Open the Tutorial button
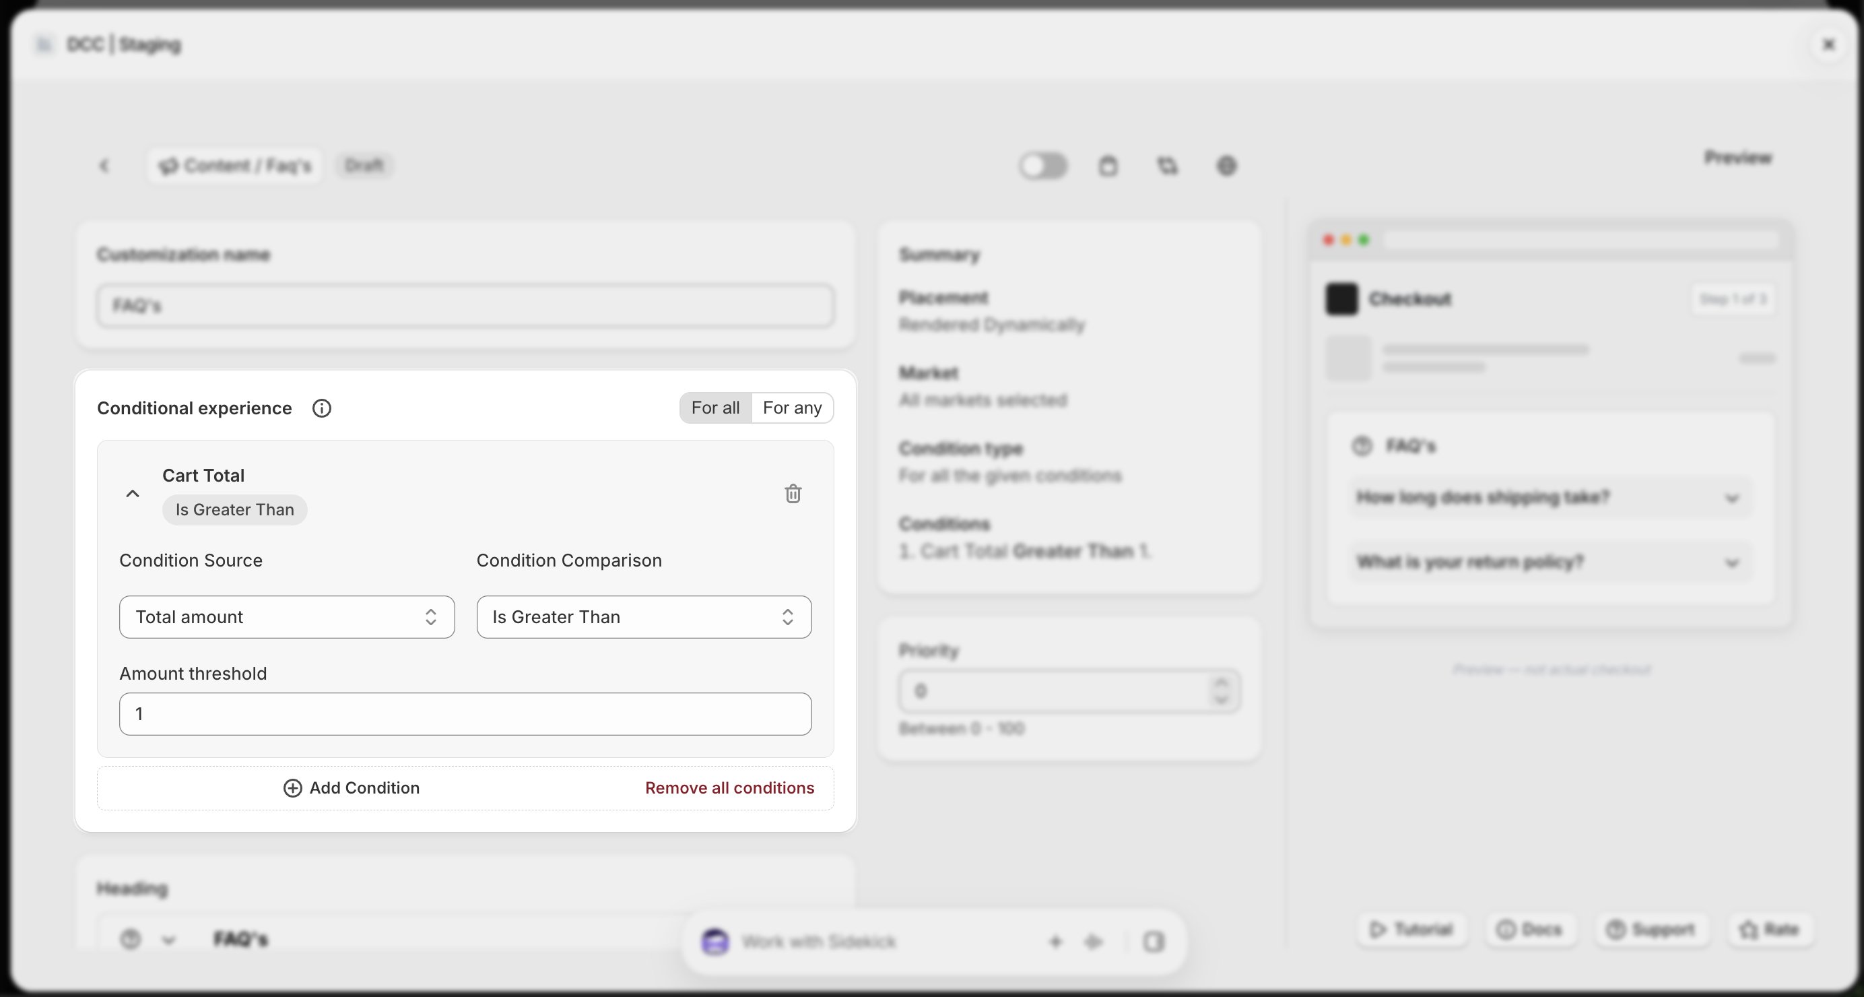Viewport: 1864px width, 997px height. 1411,930
